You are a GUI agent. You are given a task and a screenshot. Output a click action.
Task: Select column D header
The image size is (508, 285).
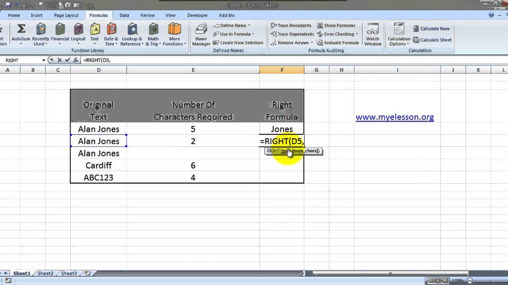(98, 70)
